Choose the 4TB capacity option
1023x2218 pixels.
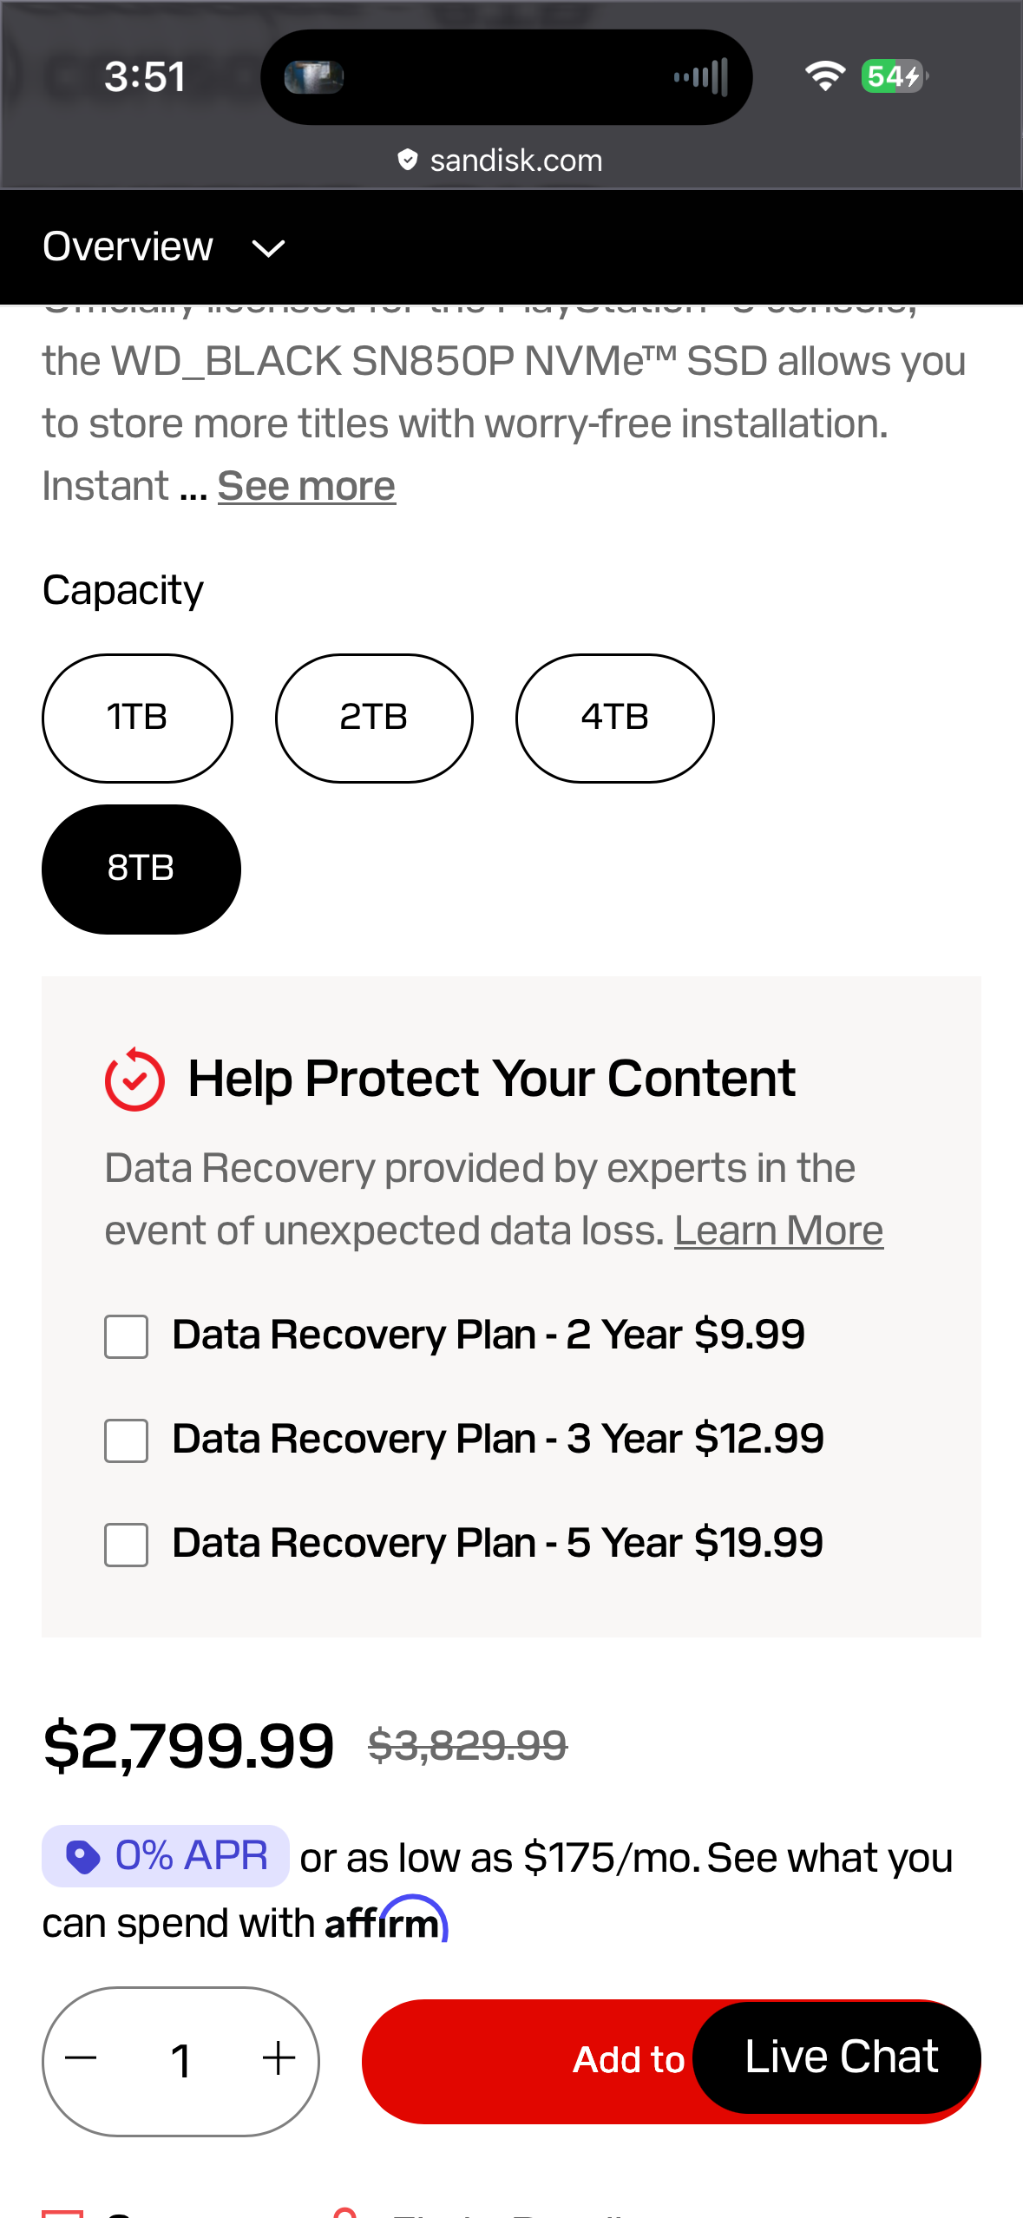click(614, 718)
